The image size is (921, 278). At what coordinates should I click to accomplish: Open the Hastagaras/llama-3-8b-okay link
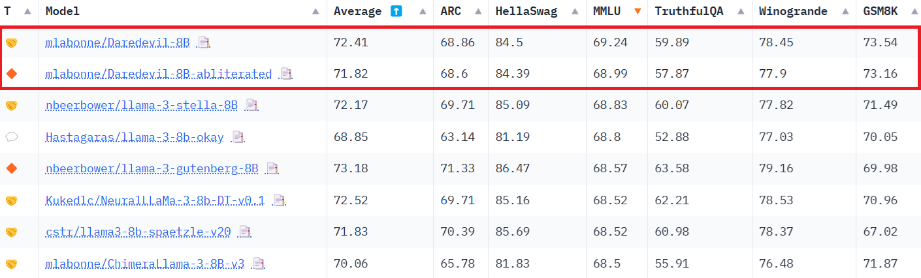click(x=135, y=137)
